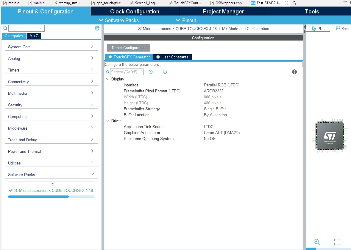The height and width of the screenshot is (250, 351).
Task: Expand Utilities category
Action: 51,163
